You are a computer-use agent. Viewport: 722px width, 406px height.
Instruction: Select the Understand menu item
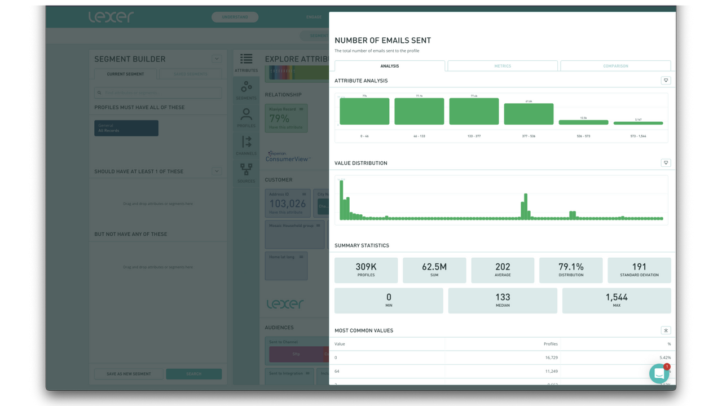pos(235,17)
